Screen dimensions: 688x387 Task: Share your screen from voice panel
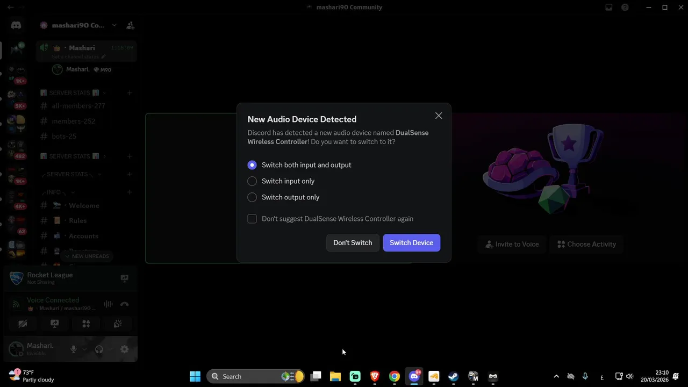(x=54, y=324)
